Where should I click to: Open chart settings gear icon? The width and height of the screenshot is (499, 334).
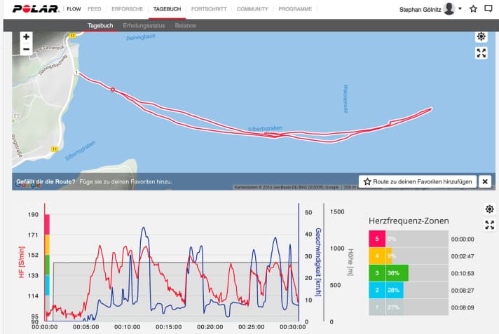pyautogui.click(x=489, y=209)
